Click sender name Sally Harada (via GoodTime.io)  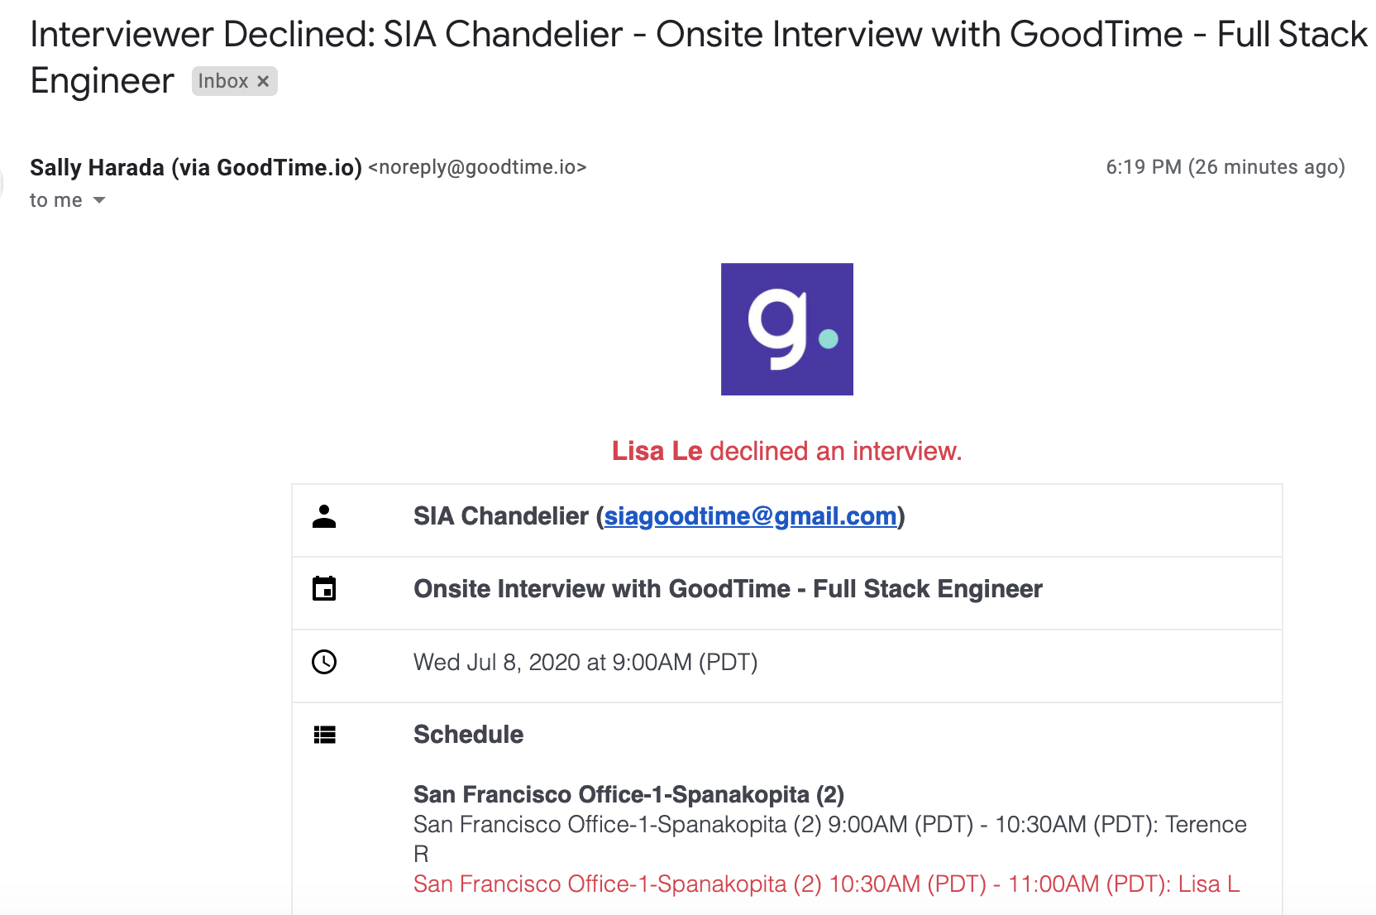point(195,167)
